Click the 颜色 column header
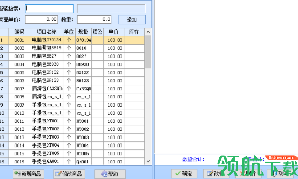Screen dimensions: 298x179 [97, 32]
